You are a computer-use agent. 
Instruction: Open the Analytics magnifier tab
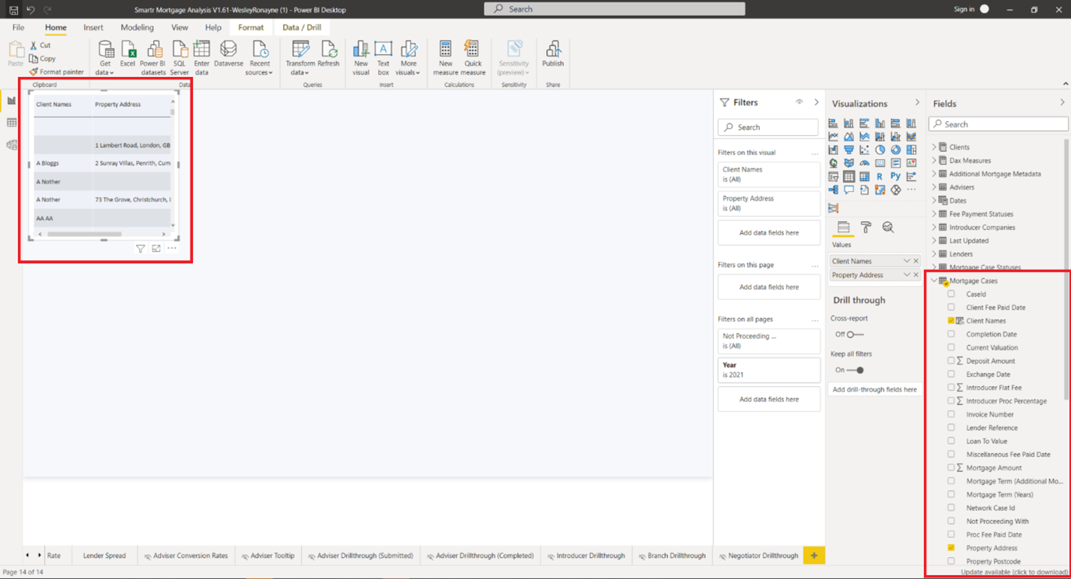887,227
